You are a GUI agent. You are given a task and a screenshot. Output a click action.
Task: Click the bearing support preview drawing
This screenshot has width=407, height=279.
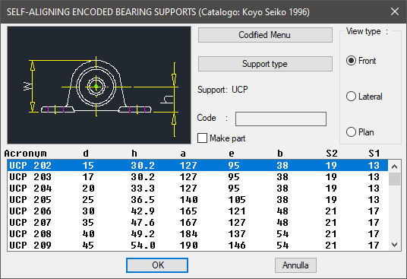[99, 85]
